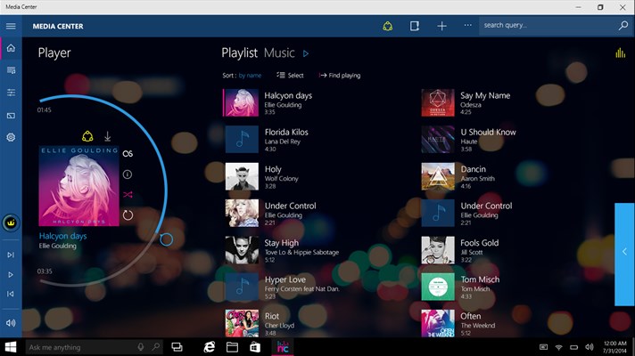Switch to the Music tab
The image size is (635, 356).
279,53
